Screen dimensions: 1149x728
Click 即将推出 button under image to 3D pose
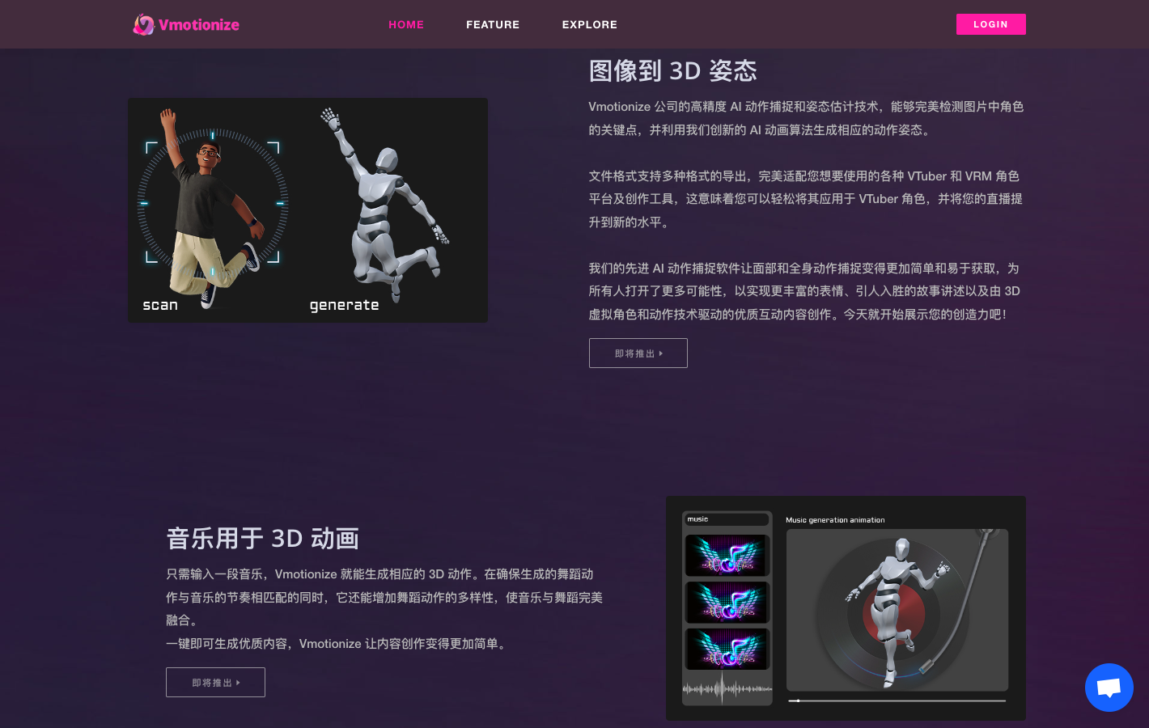coord(638,353)
